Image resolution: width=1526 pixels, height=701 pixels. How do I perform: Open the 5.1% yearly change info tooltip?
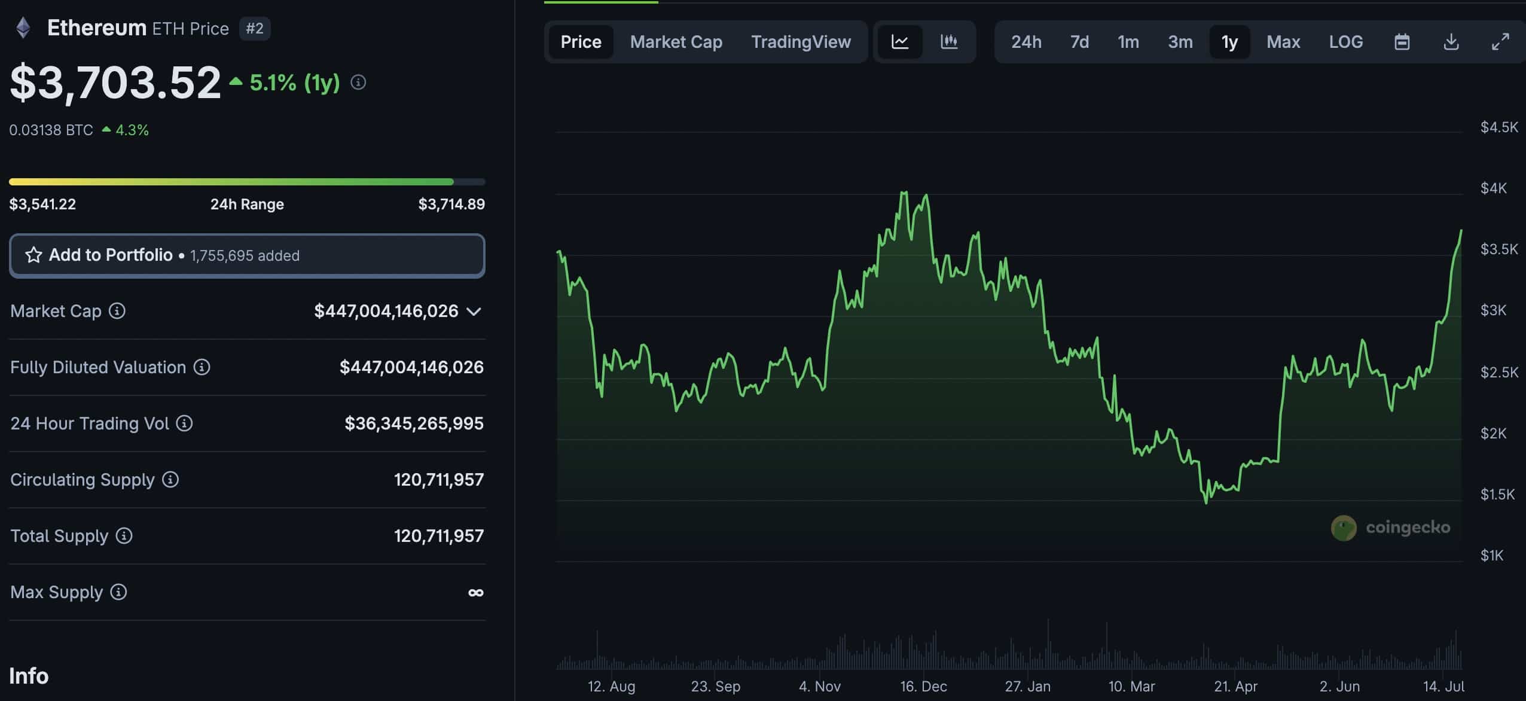click(x=358, y=83)
